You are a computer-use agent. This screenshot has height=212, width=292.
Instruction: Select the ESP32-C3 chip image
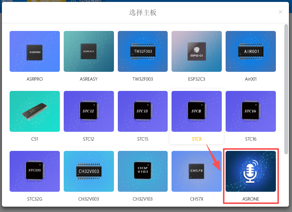tap(196, 51)
